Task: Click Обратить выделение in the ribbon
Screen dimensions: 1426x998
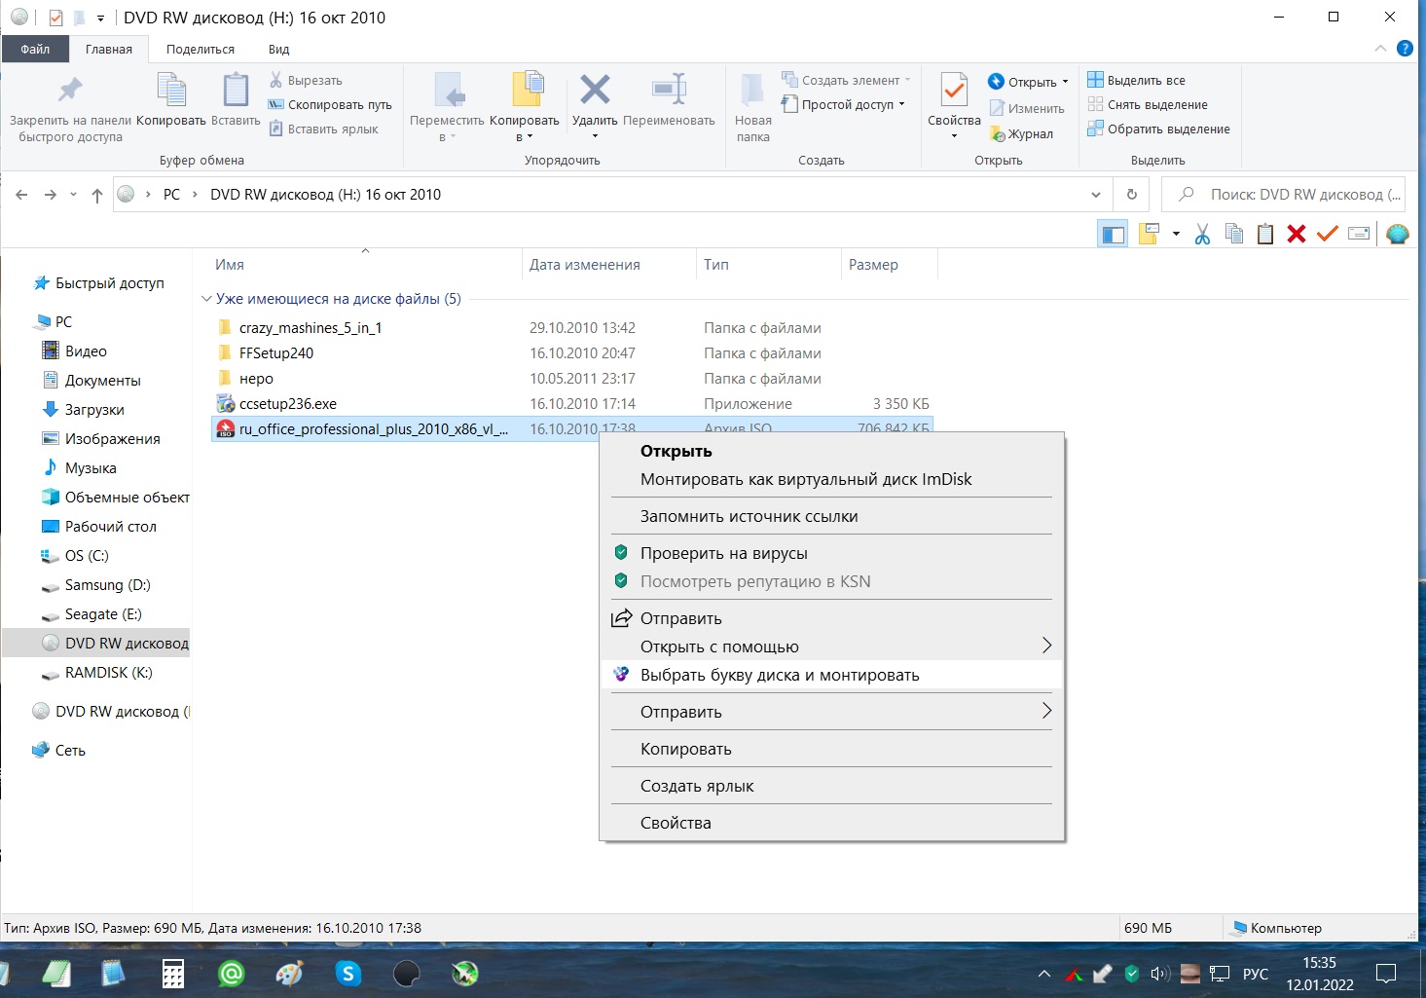Action: click(x=1158, y=129)
